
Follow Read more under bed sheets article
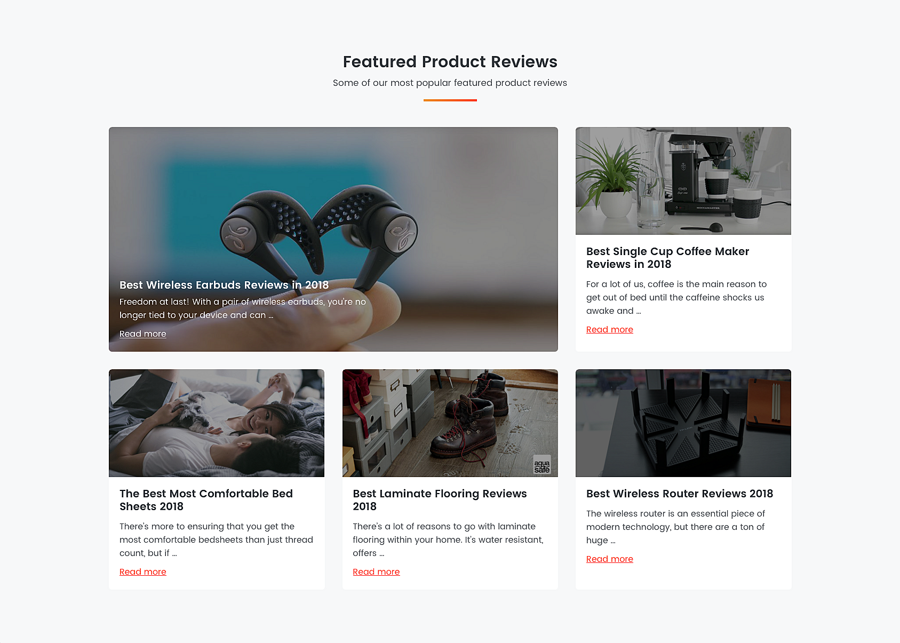(143, 571)
